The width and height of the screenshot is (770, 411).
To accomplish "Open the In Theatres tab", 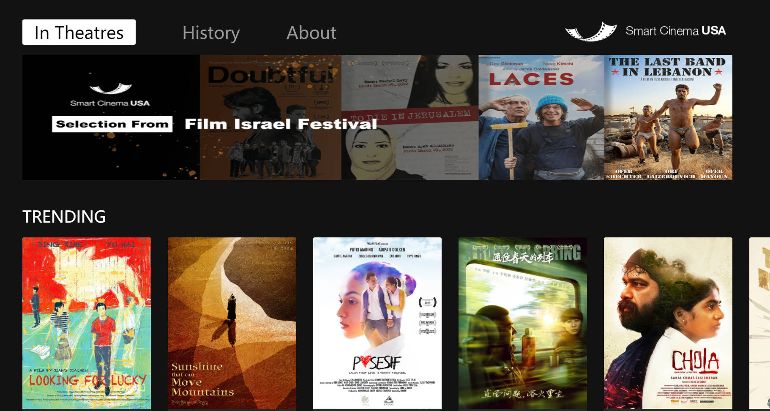I will (x=79, y=32).
